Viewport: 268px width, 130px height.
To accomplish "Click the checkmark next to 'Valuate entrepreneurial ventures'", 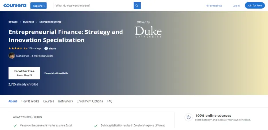I will click(15, 126).
